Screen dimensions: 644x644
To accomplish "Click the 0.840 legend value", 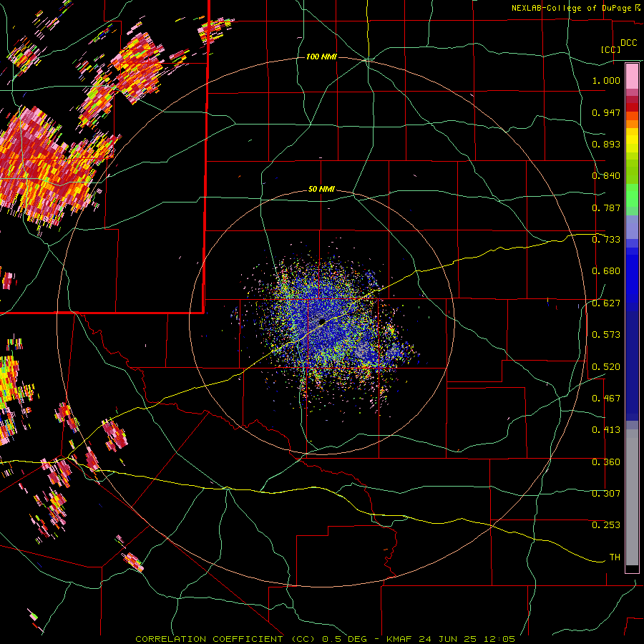I will pos(606,176).
